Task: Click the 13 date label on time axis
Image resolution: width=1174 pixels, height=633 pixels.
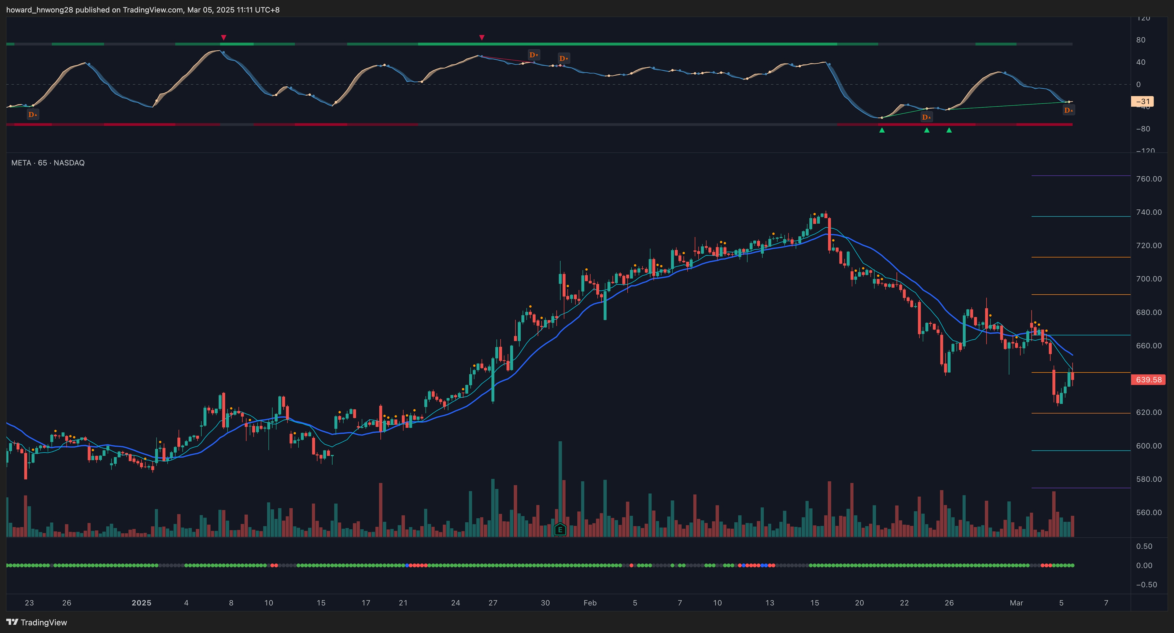Action: 770,602
